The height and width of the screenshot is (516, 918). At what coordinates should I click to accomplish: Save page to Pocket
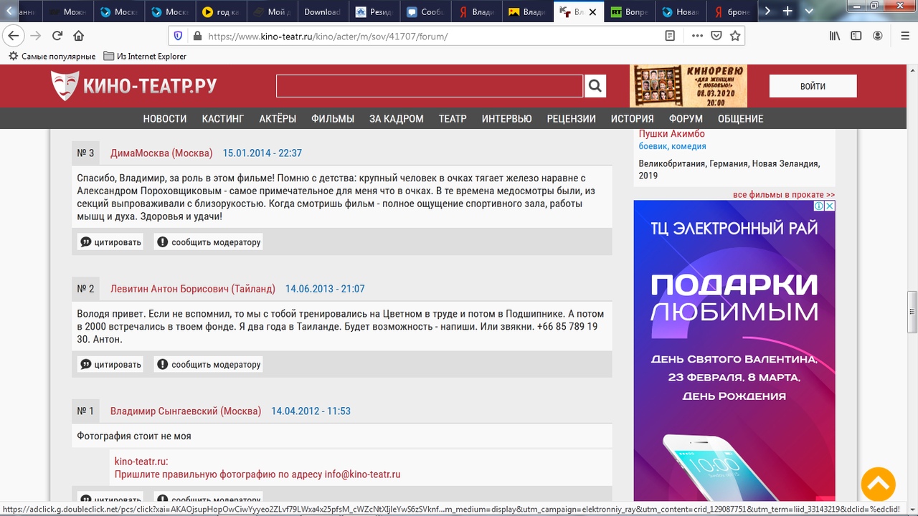[716, 36]
